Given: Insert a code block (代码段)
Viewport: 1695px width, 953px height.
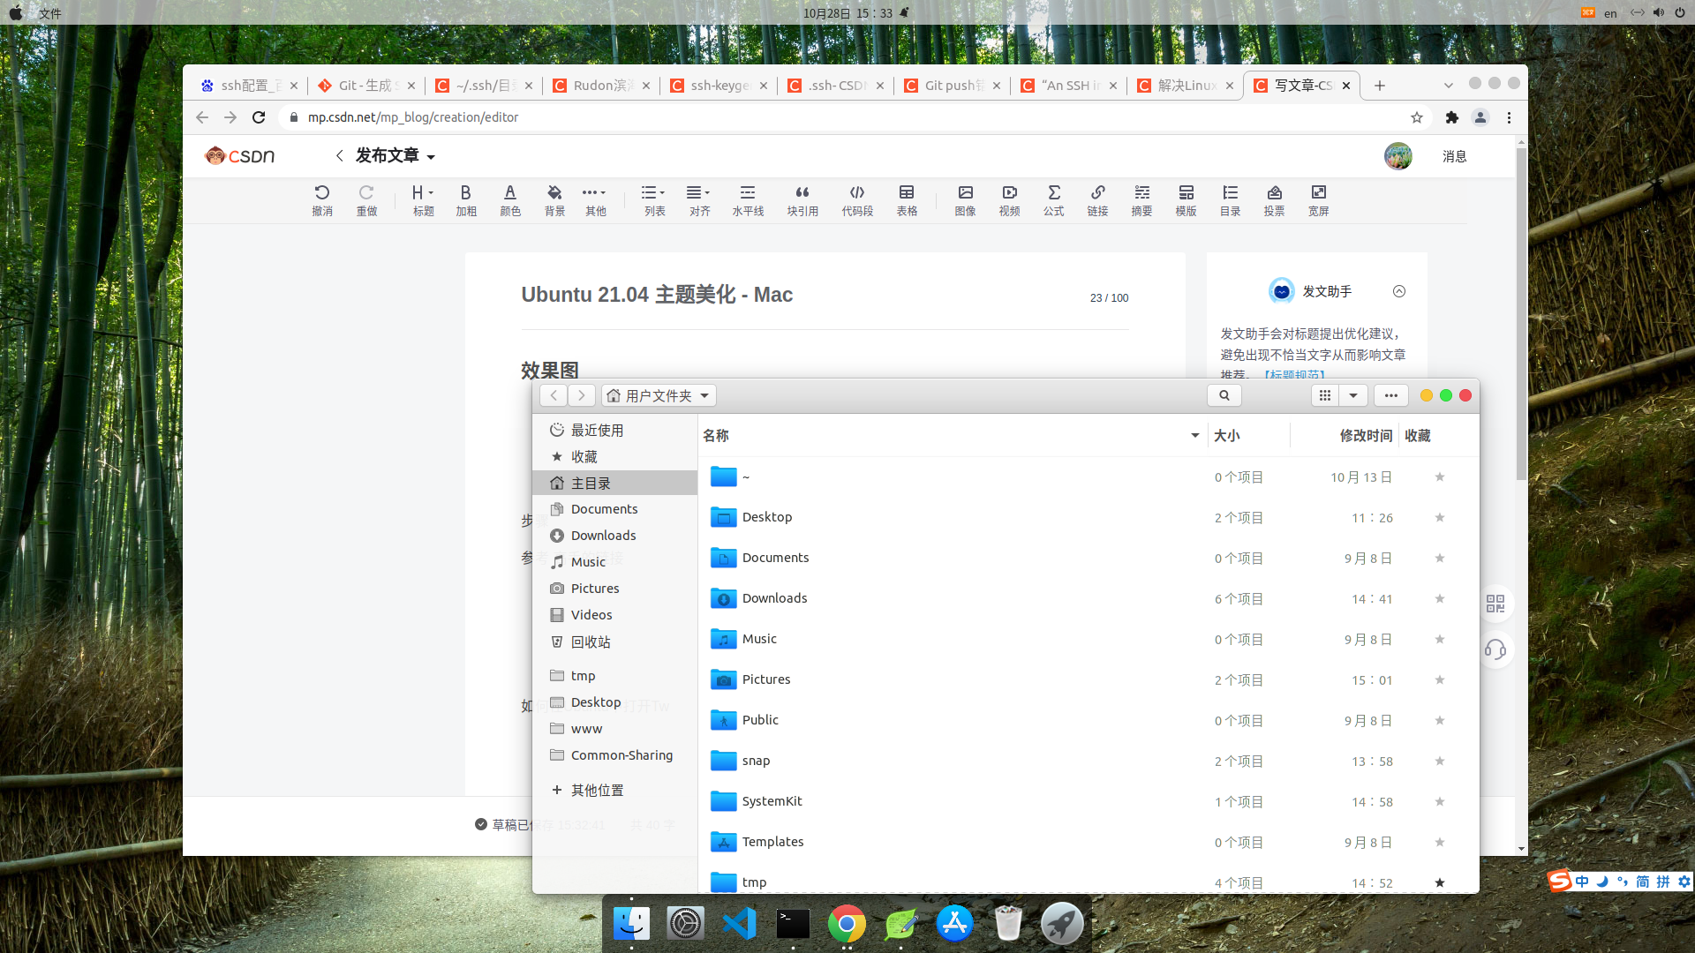Looking at the screenshot, I should point(857,200).
